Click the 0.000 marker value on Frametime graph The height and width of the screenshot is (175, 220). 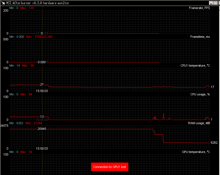click(42, 62)
